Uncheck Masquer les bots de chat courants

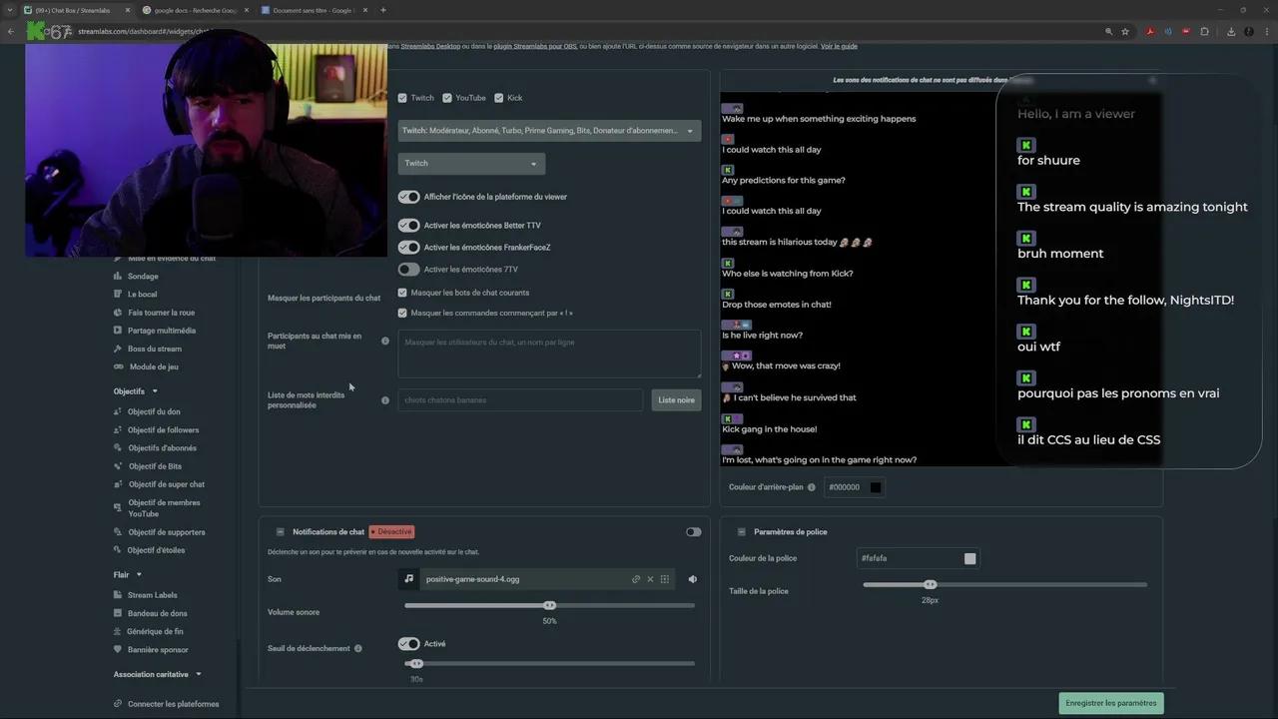pos(402,292)
